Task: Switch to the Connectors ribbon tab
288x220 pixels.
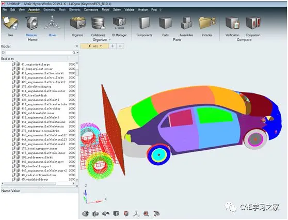Action: tap(91, 10)
